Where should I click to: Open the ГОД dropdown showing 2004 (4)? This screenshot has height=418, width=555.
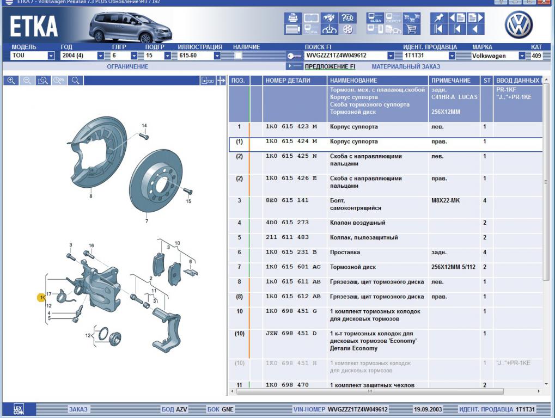[101, 56]
